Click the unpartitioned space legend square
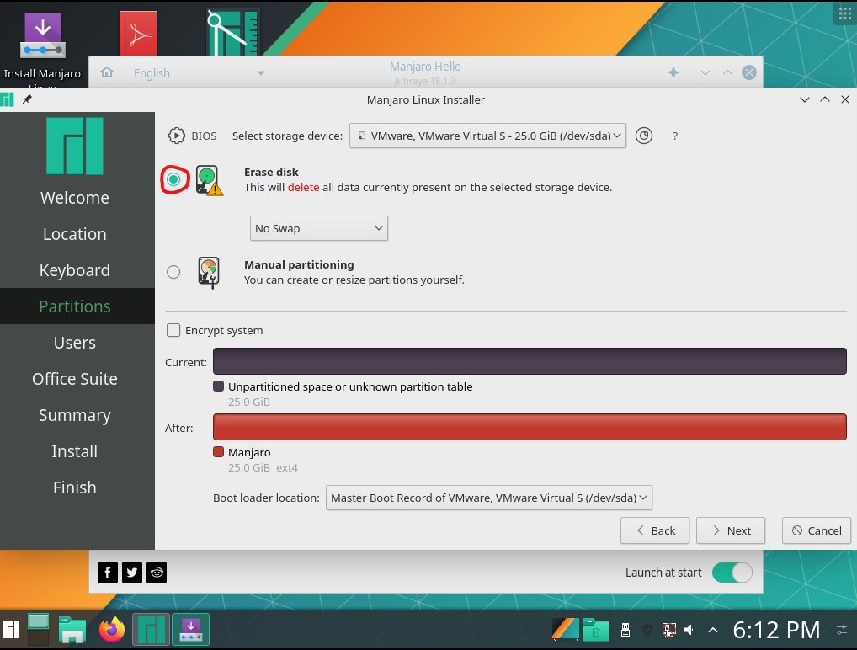 point(219,386)
